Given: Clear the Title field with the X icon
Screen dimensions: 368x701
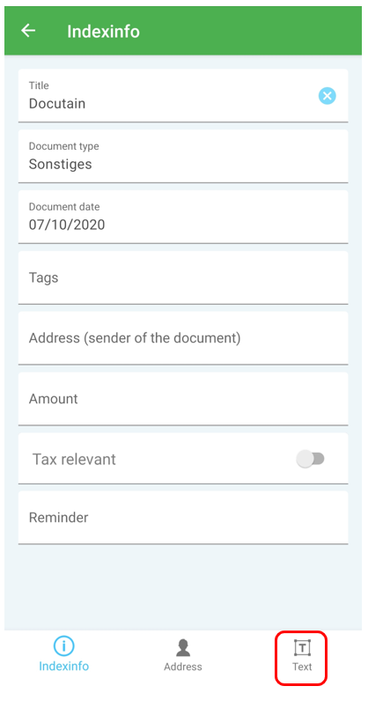Looking at the screenshot, I should tap(327, 96).
